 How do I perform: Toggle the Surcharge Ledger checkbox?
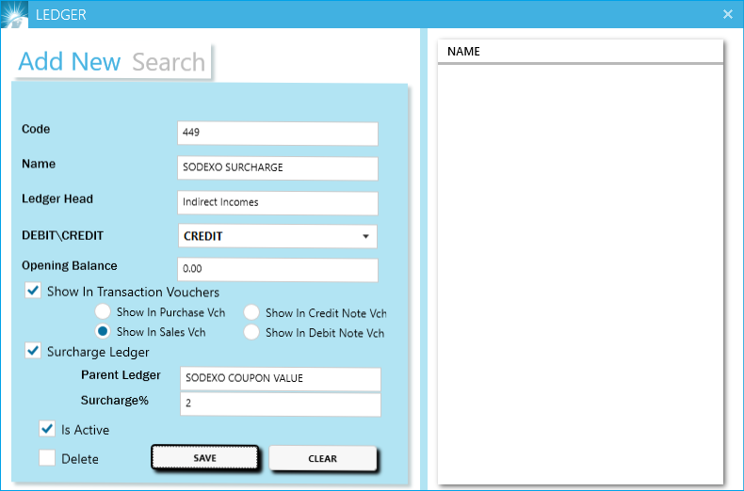pyautogui.click(x=32, y=352)
